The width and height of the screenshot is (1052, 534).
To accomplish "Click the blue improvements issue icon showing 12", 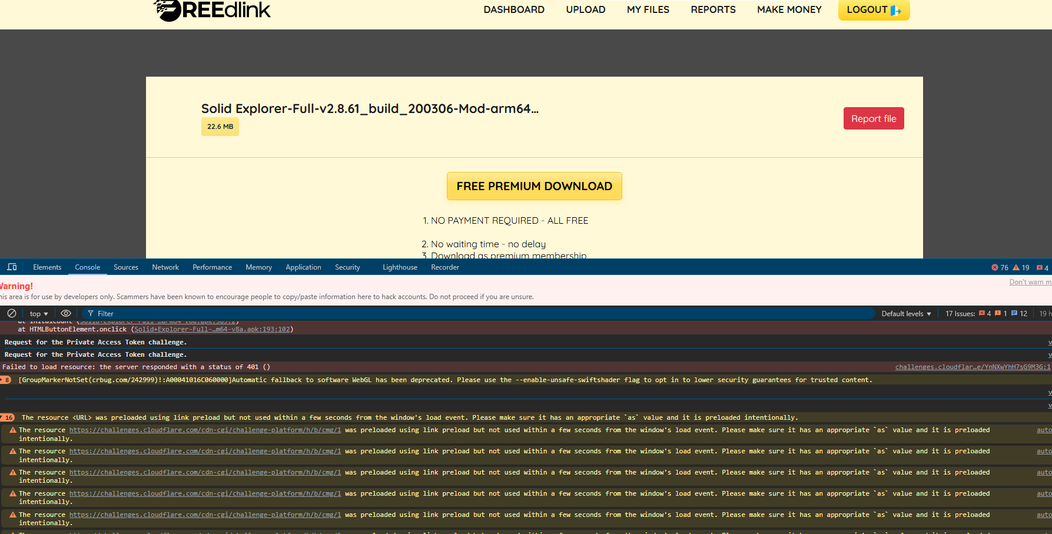I will tap(1014, 313).
